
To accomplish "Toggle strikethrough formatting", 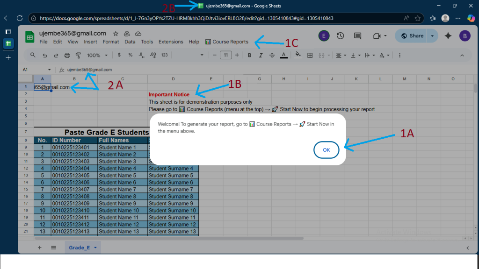I will tap(272, 55).
